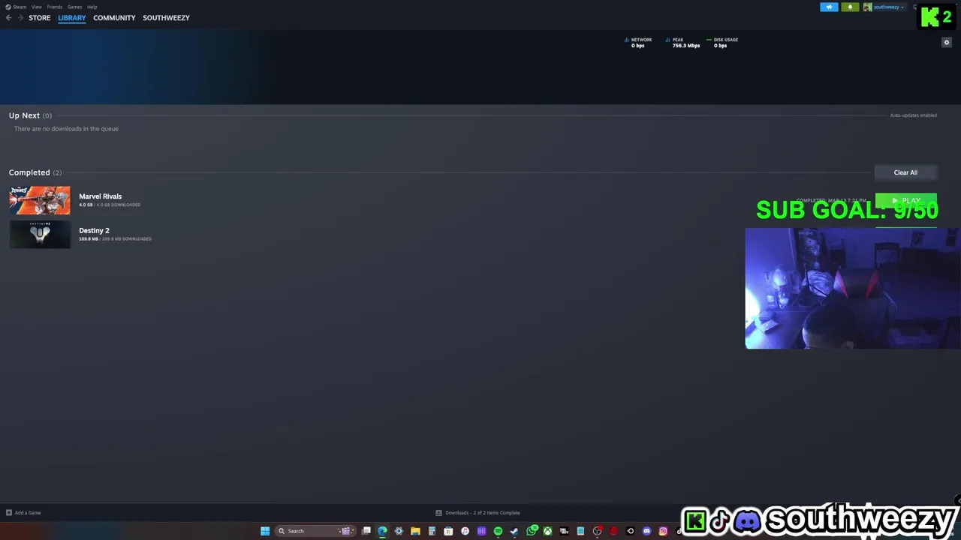Switch to the LIBRARY tab
The height and width of the screenshot is (540, 961).
point(72,17)
